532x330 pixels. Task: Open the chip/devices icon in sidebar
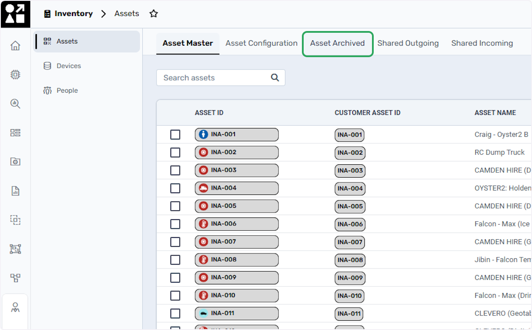(16, 75)
